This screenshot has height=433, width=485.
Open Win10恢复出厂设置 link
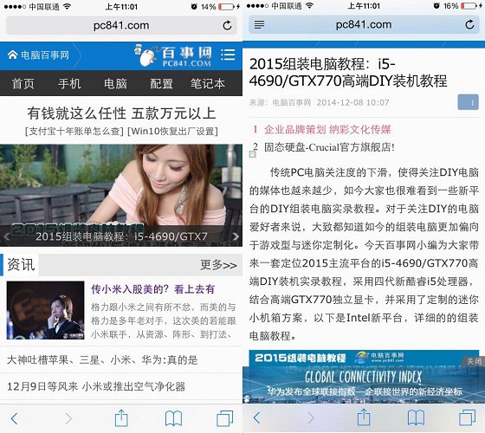[x=172, y=131]
